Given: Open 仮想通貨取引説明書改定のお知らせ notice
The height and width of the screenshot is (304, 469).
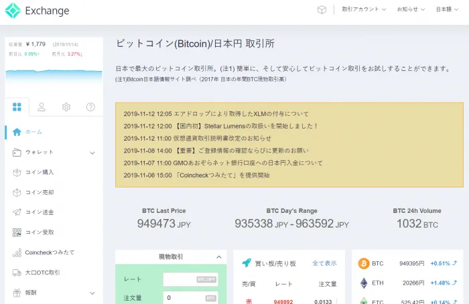Looking at the screenshot, I should click(x=198, y=139).
